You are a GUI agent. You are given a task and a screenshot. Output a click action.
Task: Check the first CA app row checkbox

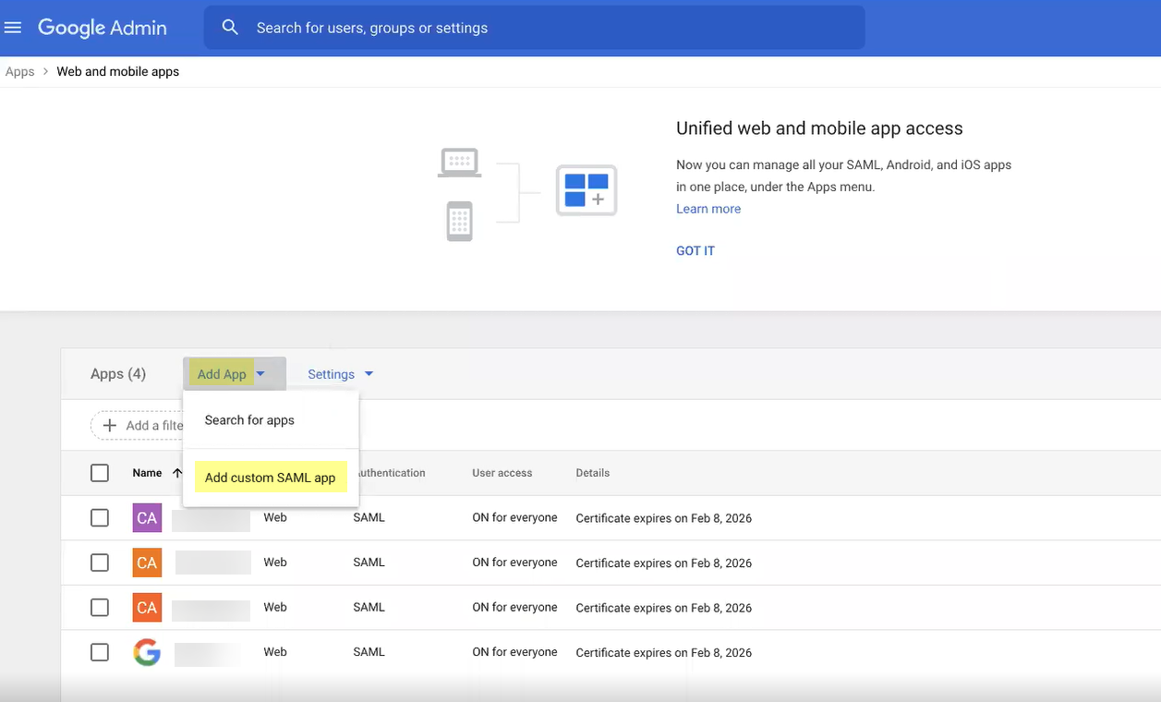100,518
